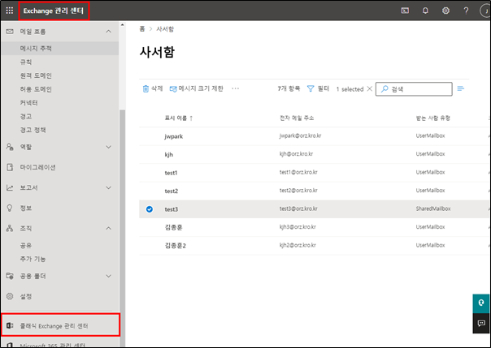The height and width of the screenshot is (348, 491).
Task: Click the 공용 폴더 folder icon
Action: point(10,276)
